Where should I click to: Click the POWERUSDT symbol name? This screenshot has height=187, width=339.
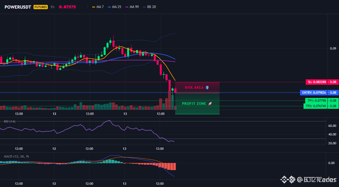[x=18, y=7]
